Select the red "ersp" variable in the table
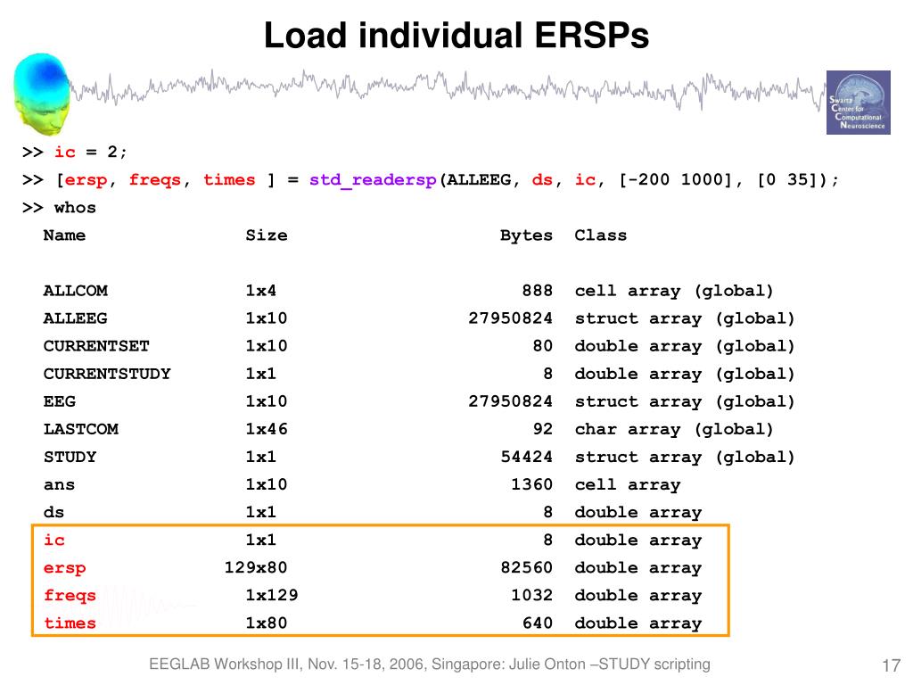 pyautogui.click(x=64, y=568)
